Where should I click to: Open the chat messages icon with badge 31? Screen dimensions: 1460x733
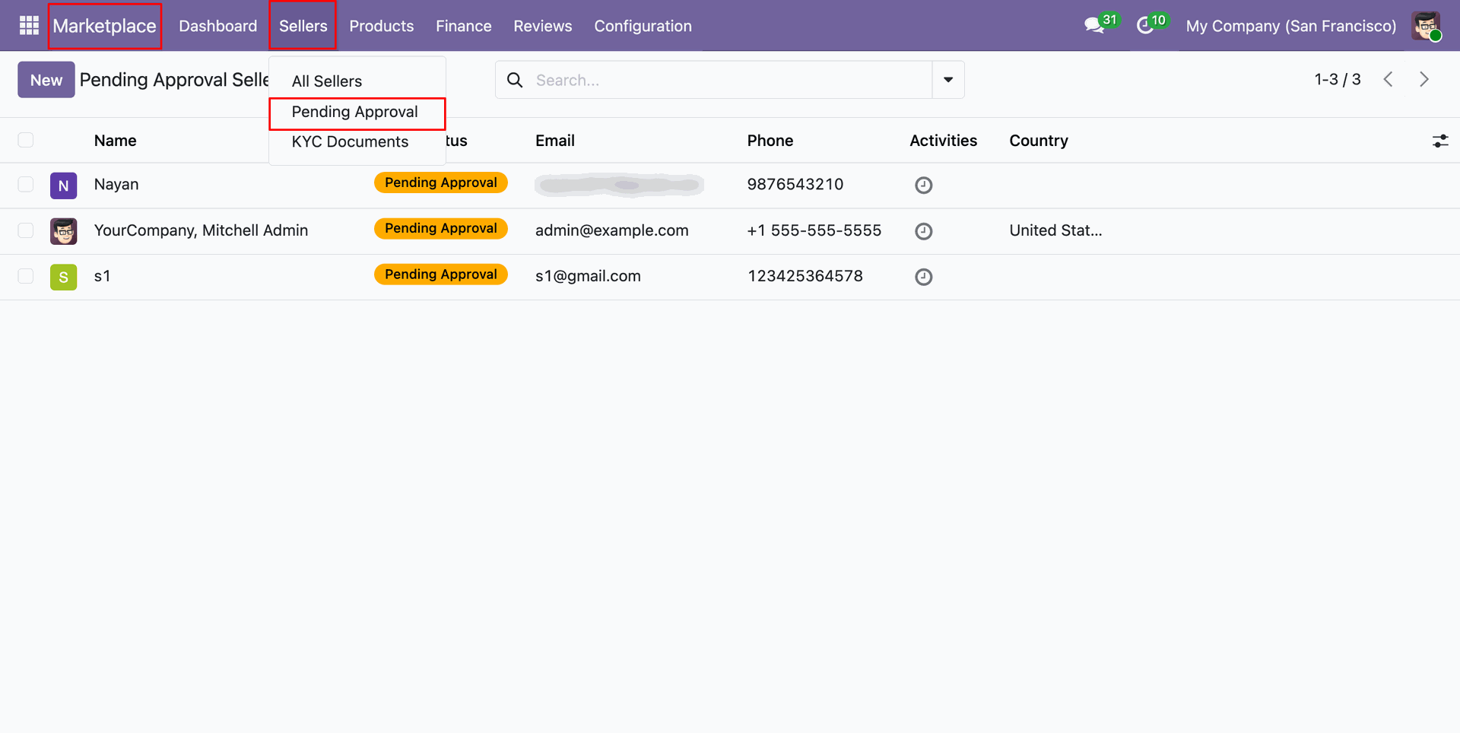pyautogui.click(x=1100, y=24)
